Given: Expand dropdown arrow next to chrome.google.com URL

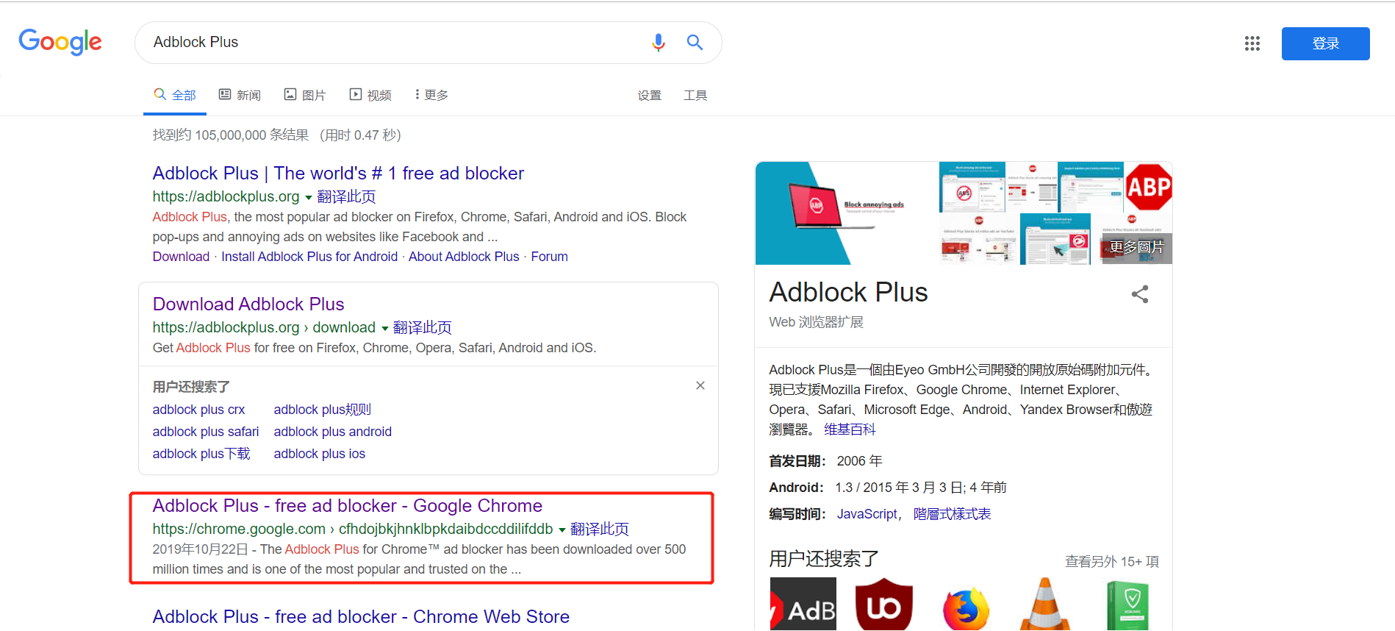Looking at the screenshot, I should [562, 530].
